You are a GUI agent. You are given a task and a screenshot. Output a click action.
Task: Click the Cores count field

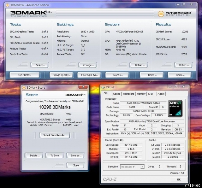click(159, 167)
